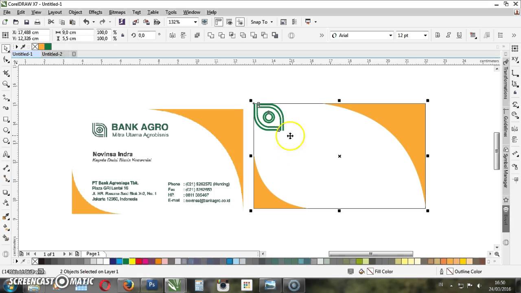Click the Weld shapes icon
521x293 pixels.
211,35
